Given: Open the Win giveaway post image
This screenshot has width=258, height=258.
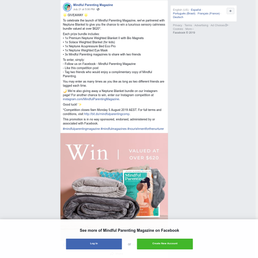Looking at the screenshot, I should [x=114, y=176].
